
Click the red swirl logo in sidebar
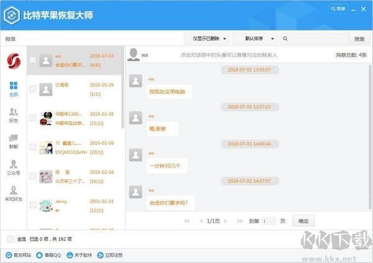(14, 61)
